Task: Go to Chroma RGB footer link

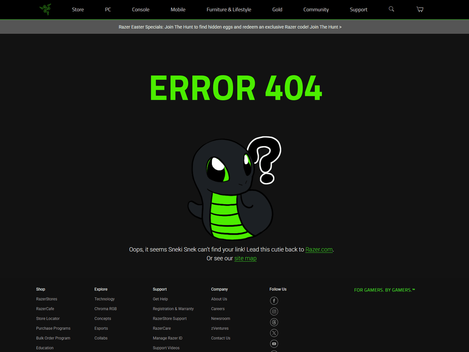Action: (106, 309)
